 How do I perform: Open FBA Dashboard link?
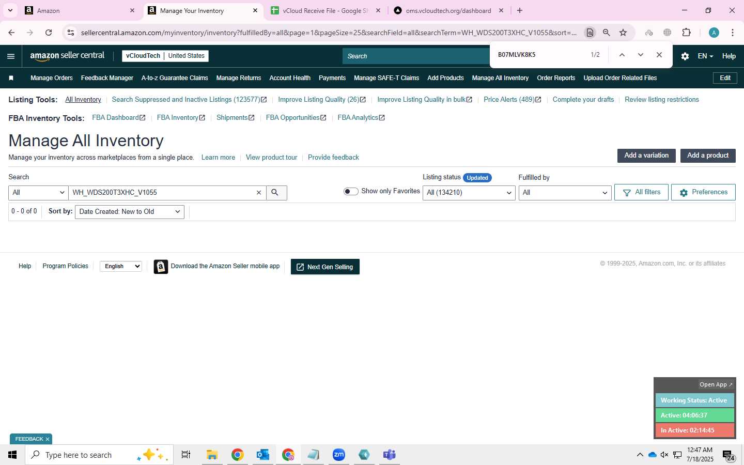click(x=119, y=118)
